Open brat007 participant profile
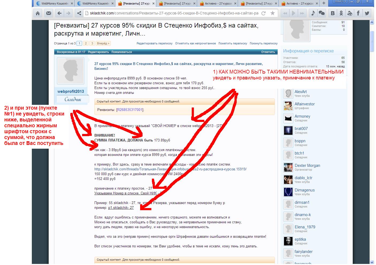Viewport: 376px width, 265px height. tap(301, 129)
